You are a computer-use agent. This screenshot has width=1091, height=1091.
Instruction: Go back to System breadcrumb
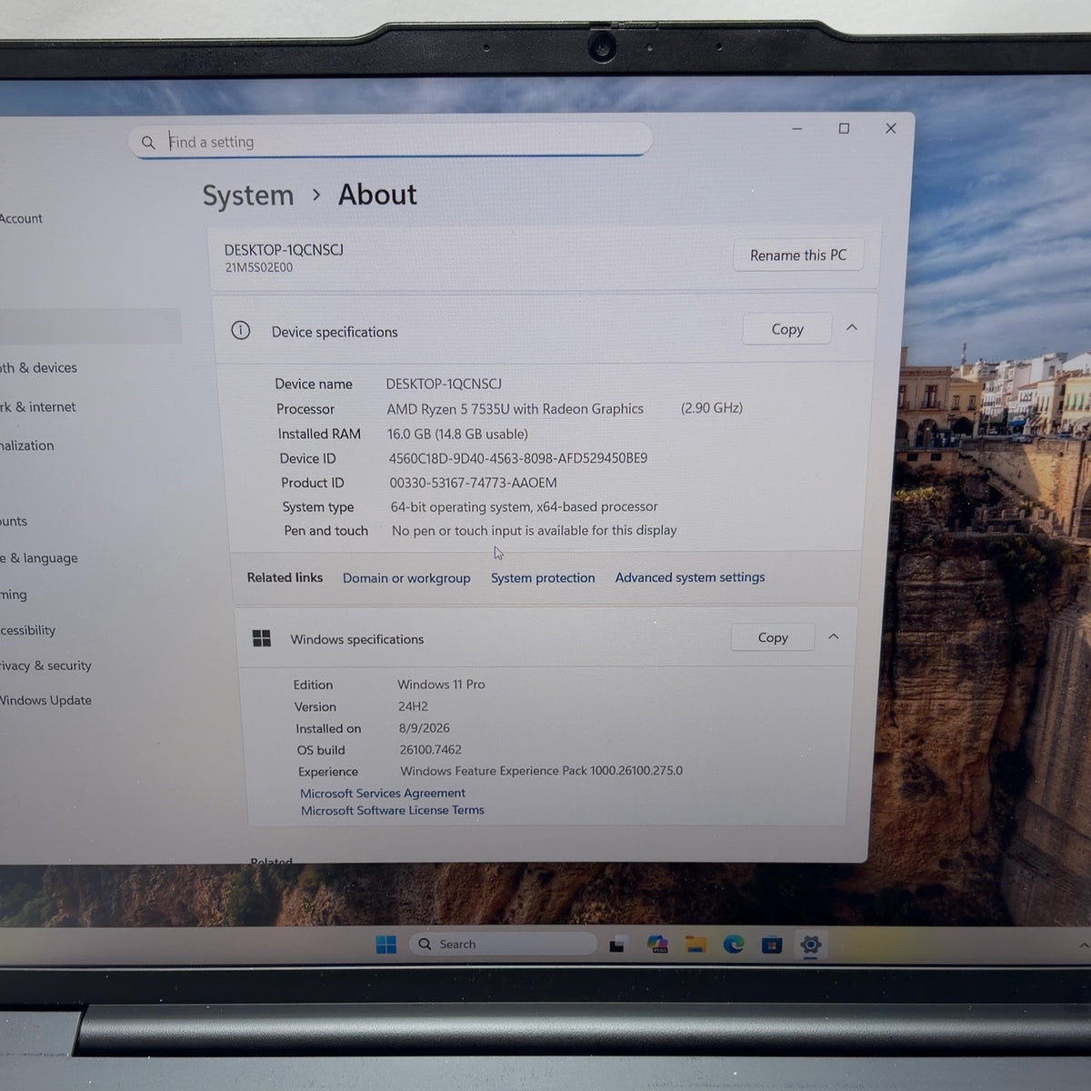tap(248, 195)
